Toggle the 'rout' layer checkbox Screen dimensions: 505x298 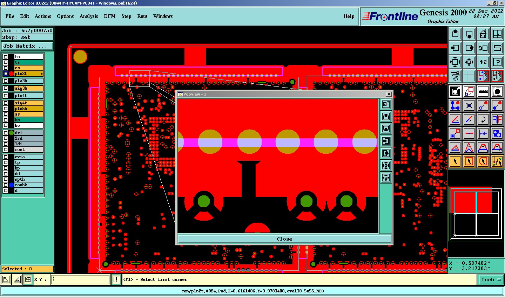pyautogui.click(x=6, y=150)
